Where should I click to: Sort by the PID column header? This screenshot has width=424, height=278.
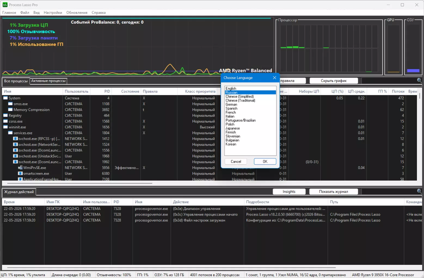[x=101, y=91]
